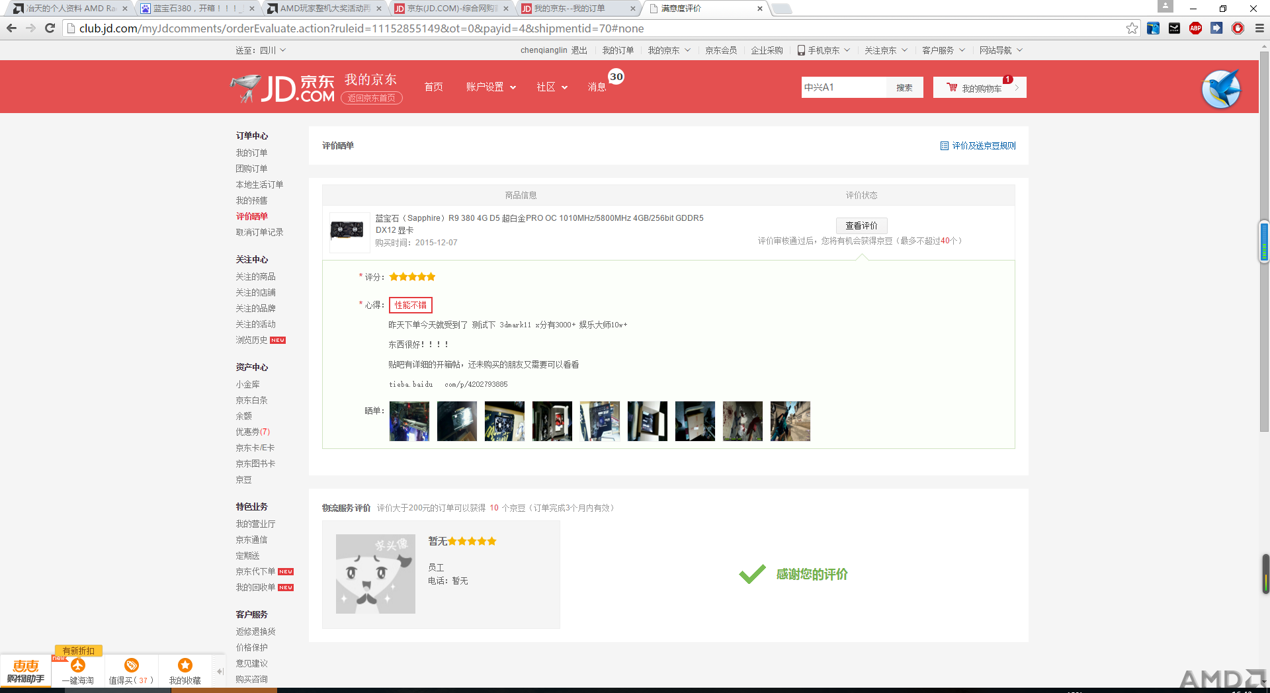Open the message count badge 30
Image resolution: width=1270 pixels, height=693 pixels.
click(616, 77)
